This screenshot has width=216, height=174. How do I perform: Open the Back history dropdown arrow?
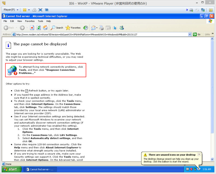[x=16, y=28]
